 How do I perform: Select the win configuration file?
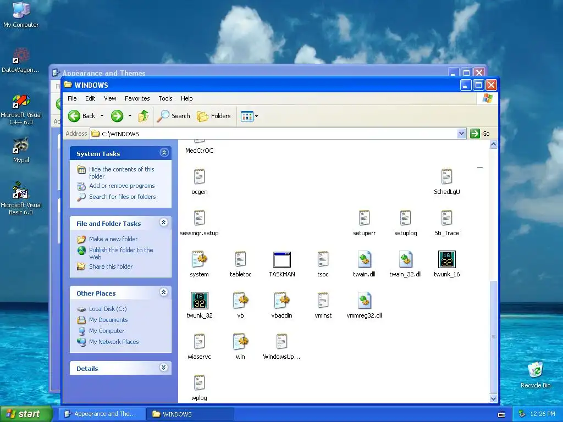pos(241,342)
